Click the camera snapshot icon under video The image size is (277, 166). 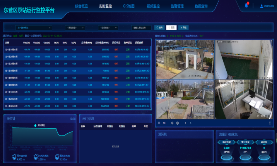pyautogui.click(x=159, y=123)
